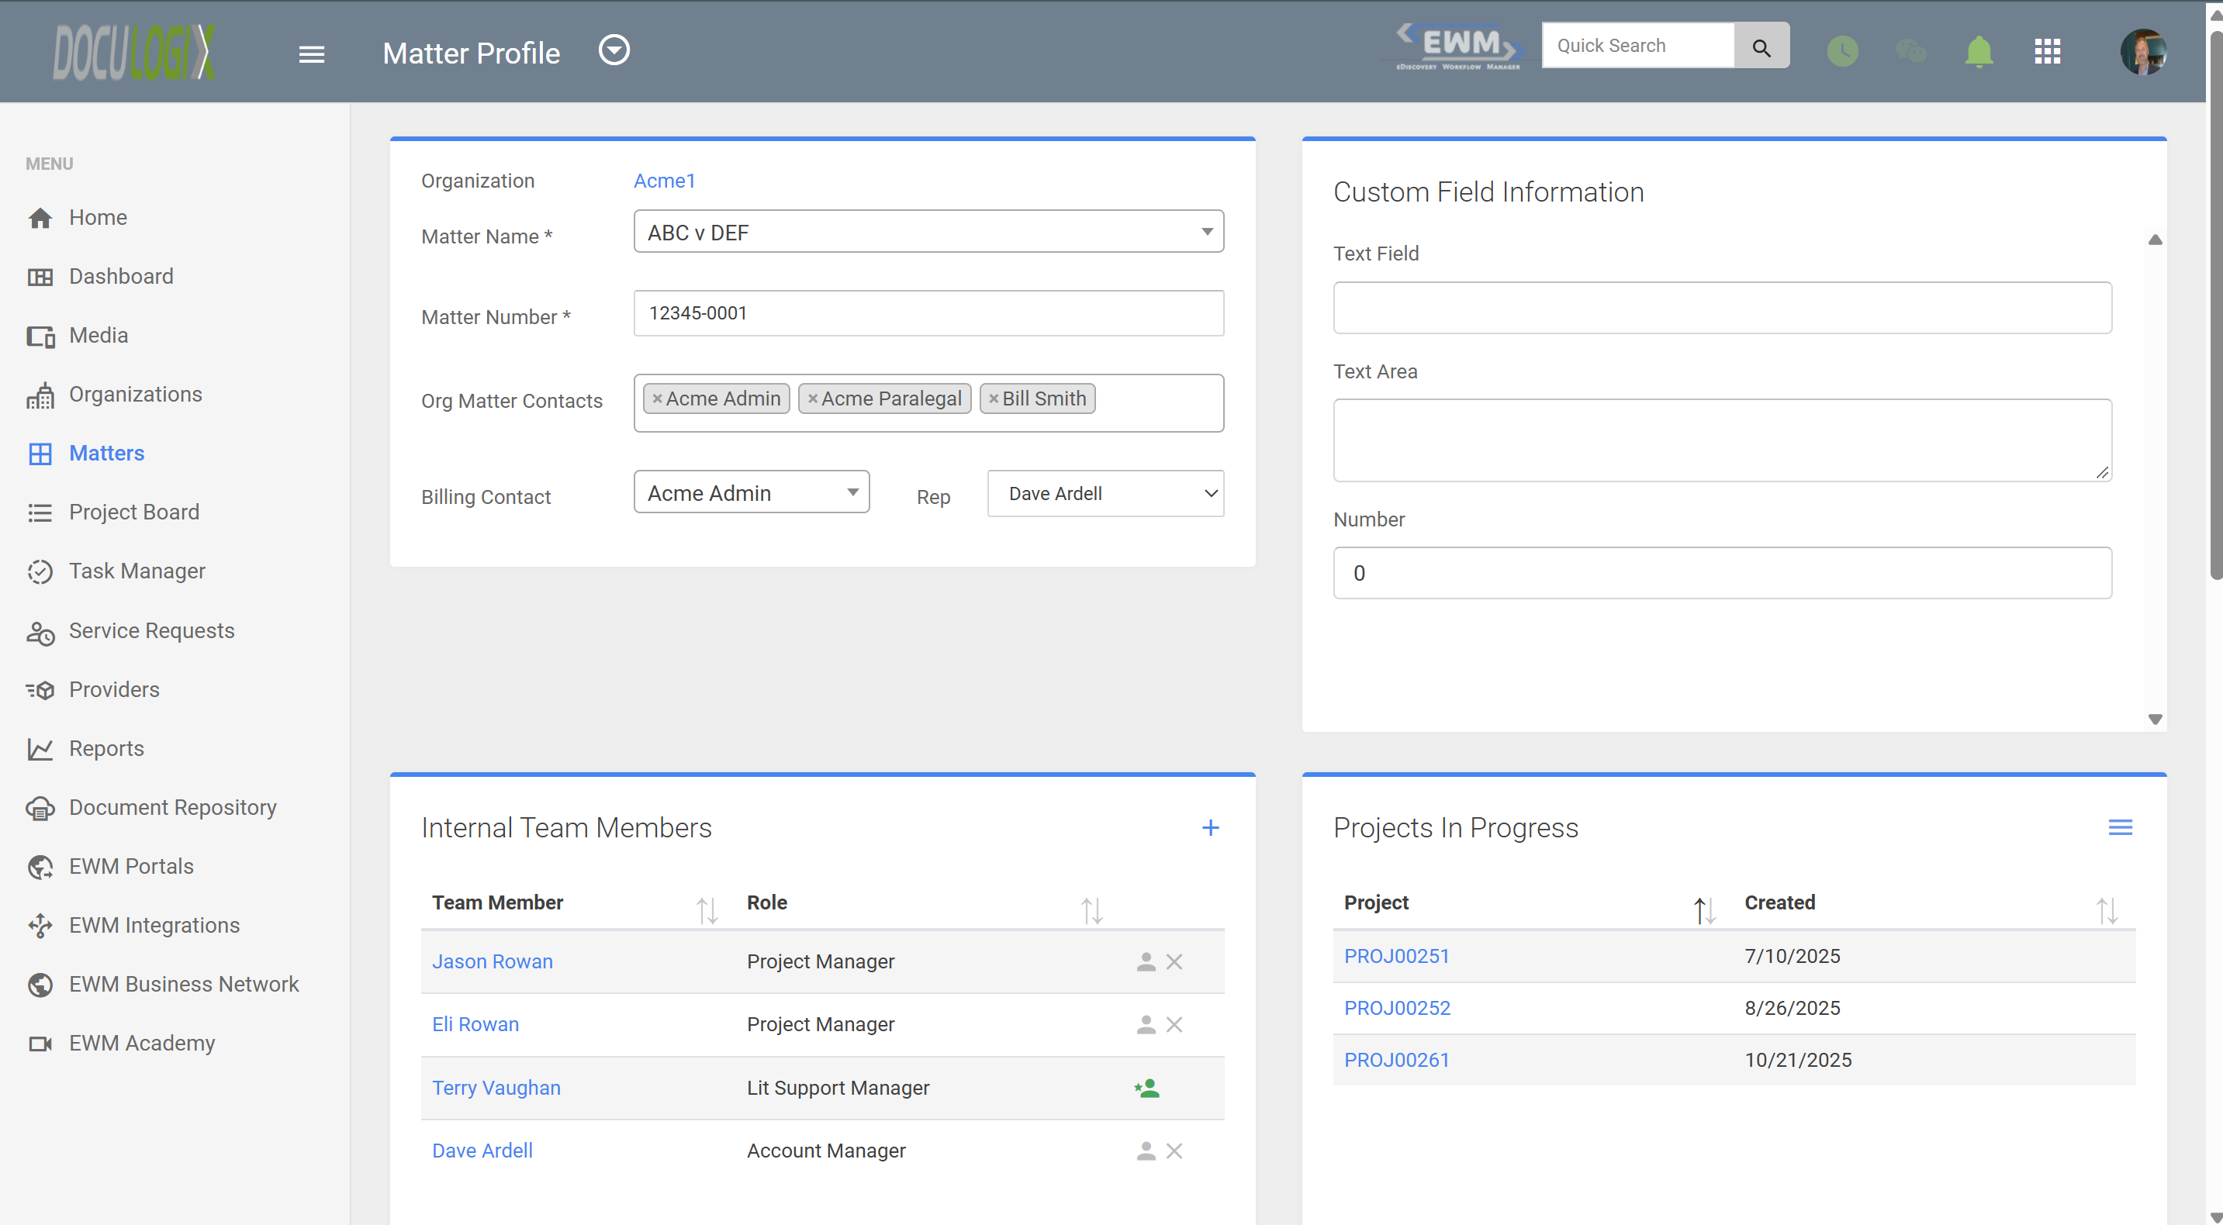Remove Acme Paralegal contact tag

coord(812,399)
